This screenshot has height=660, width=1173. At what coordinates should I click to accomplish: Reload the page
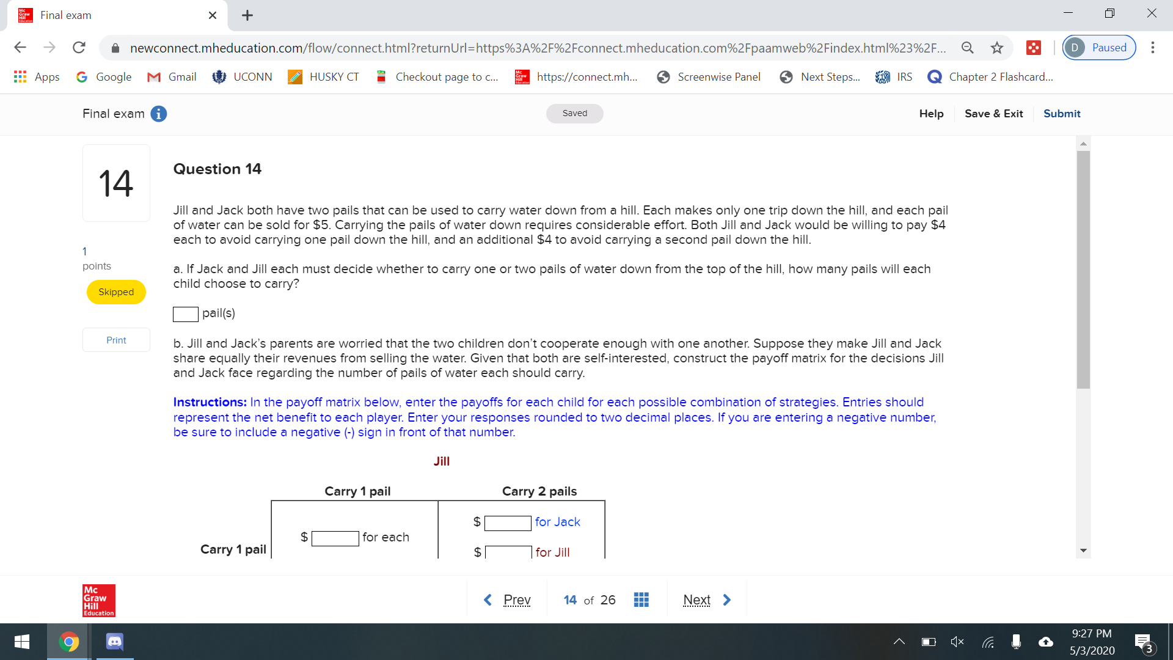79,48
